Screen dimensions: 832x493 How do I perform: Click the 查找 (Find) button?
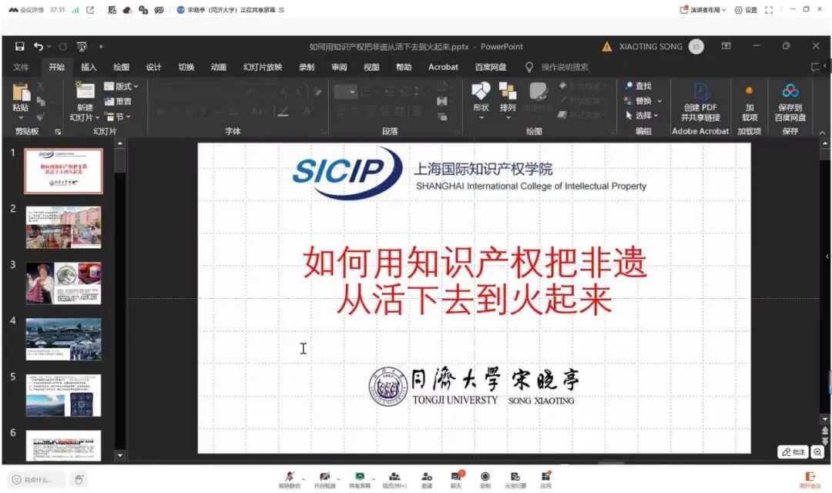point(639,86)
